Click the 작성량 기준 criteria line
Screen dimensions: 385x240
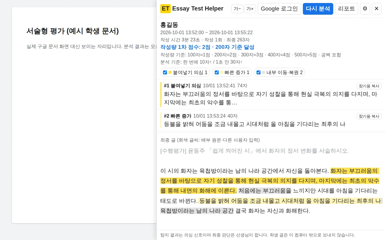tap(251, 55)
